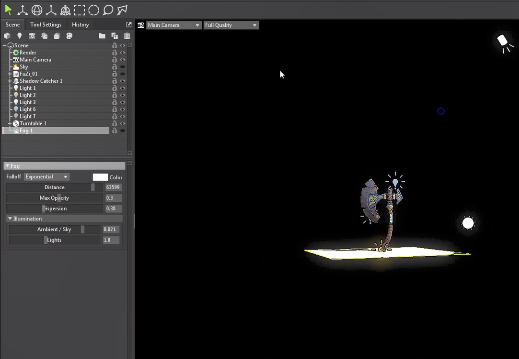Choose the rectangular marquee selection tool
The width and height of the screenshot is (519, 359).
point(80,10)
